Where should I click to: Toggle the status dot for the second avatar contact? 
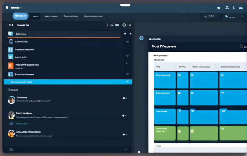123,115
